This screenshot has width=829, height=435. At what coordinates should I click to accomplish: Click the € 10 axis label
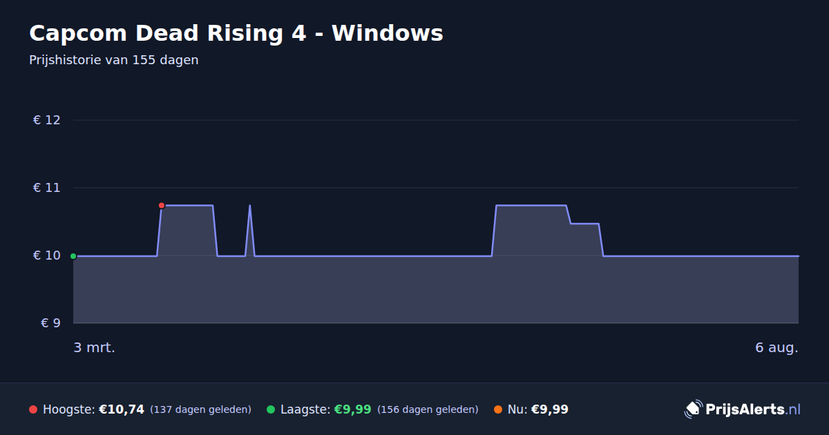point(47,255)
